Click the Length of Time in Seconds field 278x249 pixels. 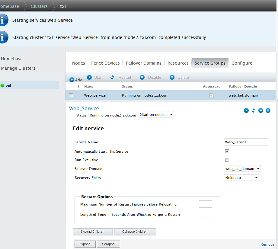[x=206, y=214]
